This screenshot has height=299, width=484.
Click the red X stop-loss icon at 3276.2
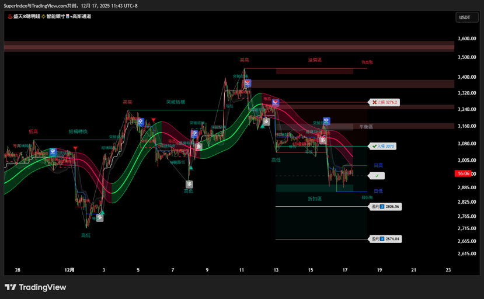[375, 102]
